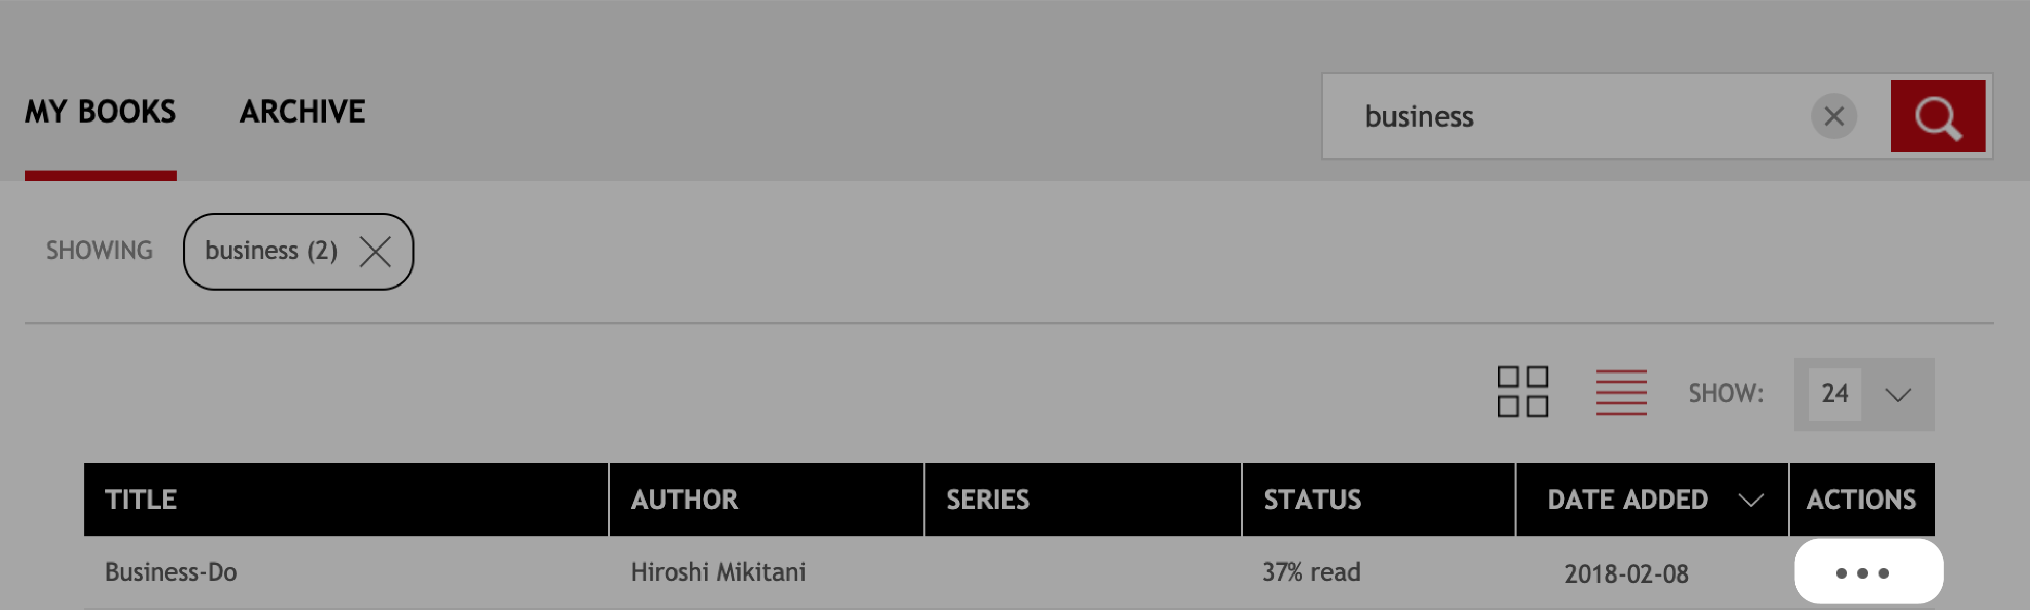2030x610 pixels.
Task: Toggle Date Added sort arrow
Action: (1750, 500)
